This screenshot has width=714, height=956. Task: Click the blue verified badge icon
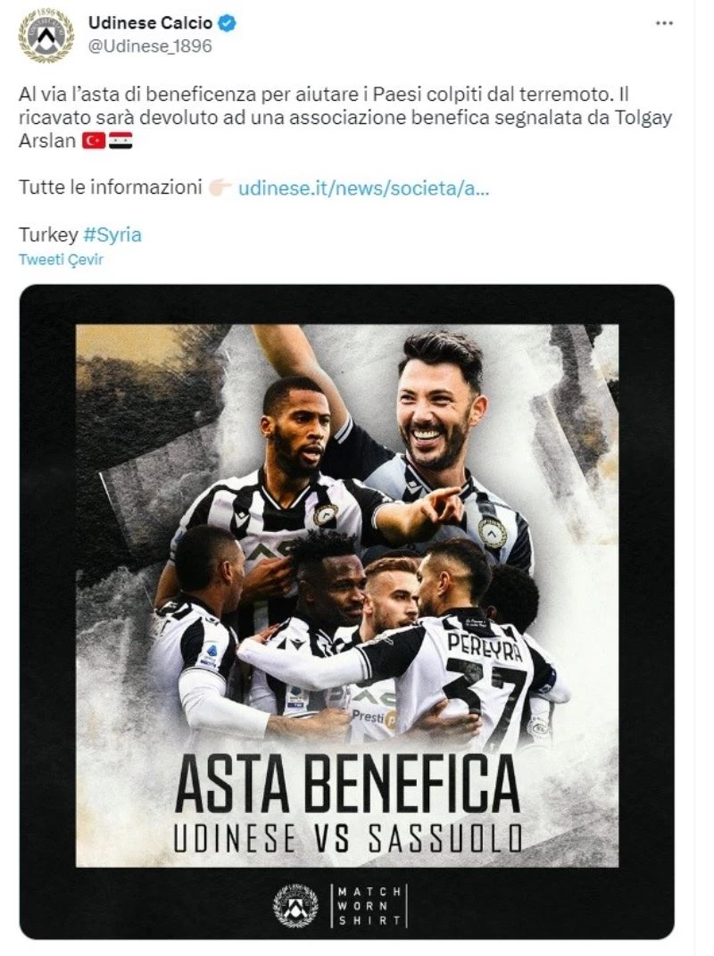pyautogui.click(x=228, y=23)
